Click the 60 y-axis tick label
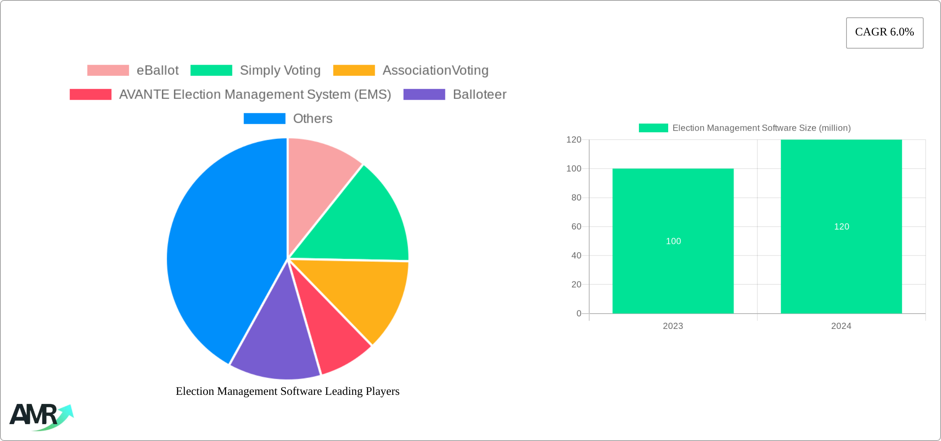This screenshot has height=441, width=941. [x=576, y=227]
